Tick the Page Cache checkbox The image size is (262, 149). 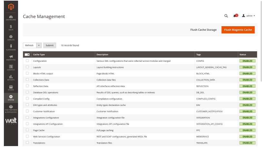(x=27, y=130)
